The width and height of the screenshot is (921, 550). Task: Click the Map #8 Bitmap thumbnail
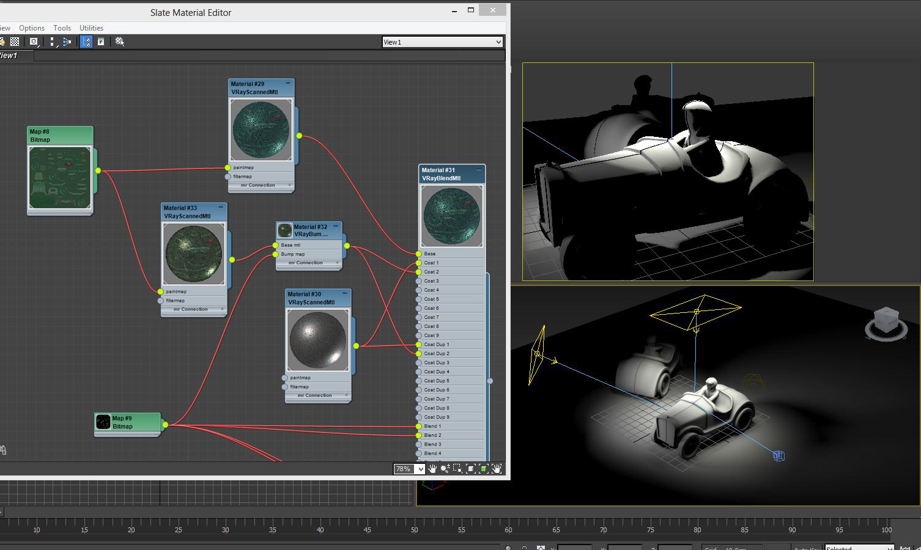coord(60,178)
